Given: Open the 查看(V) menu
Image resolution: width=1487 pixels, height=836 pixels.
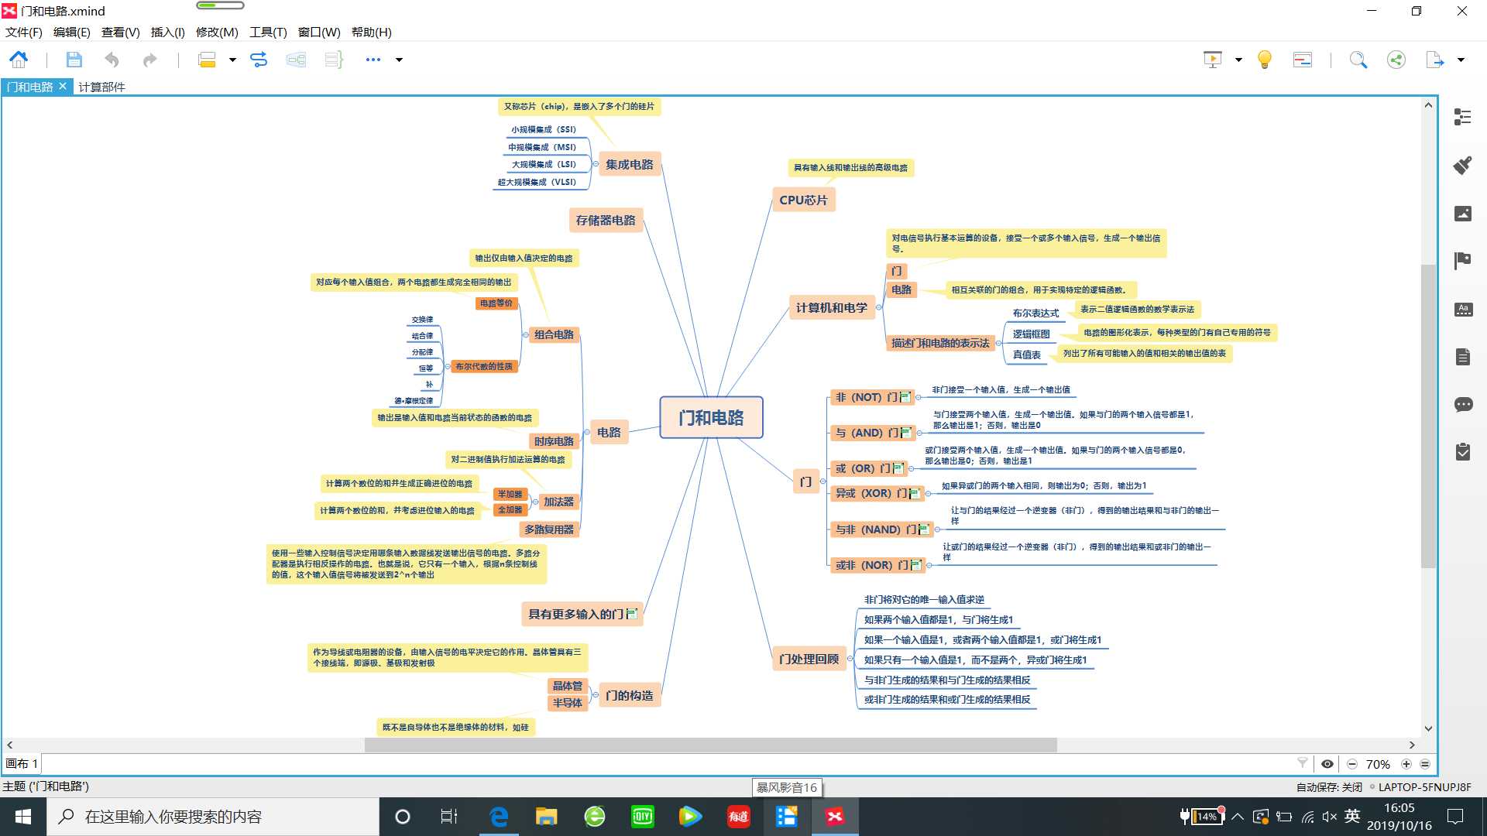Looking at the screenshot, I should point(120,32).
